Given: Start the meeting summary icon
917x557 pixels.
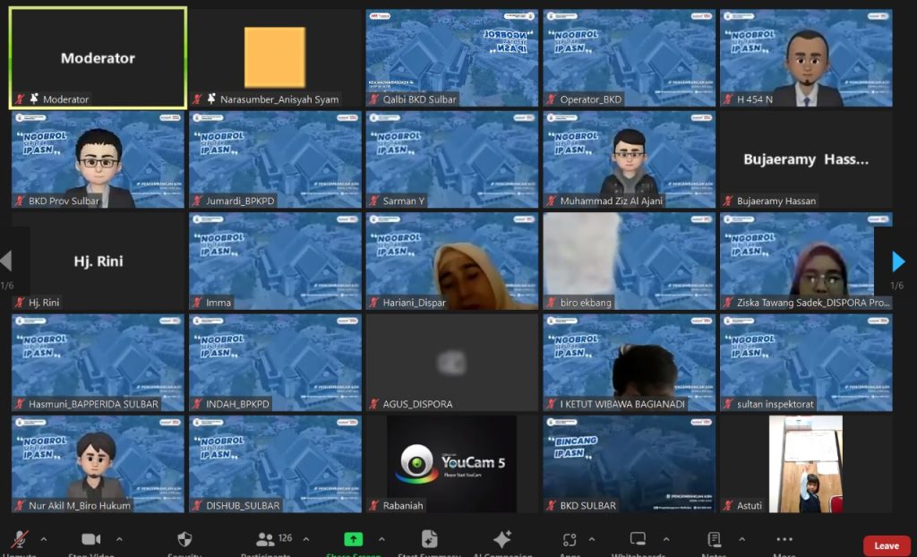Looking at the screenshot, I should coord(429,539).
